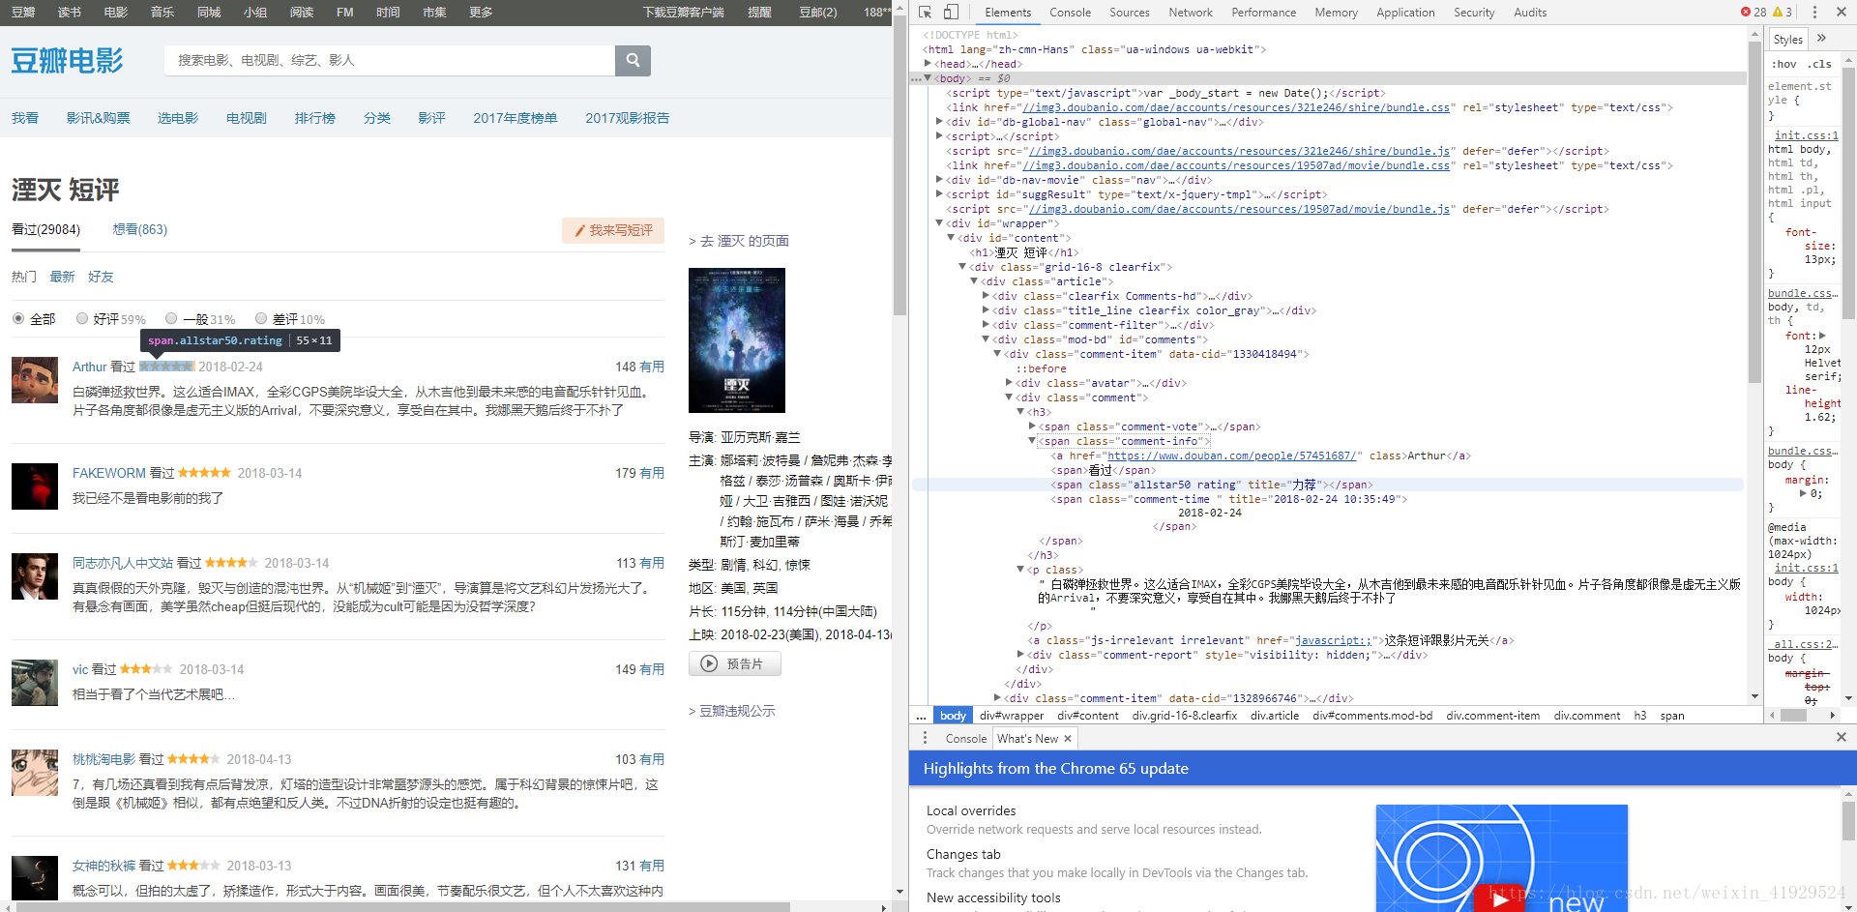Viewport: 1857px width, 912px height.
Task: Open the DevTools three-dot menu
Action: [1814, 12]
